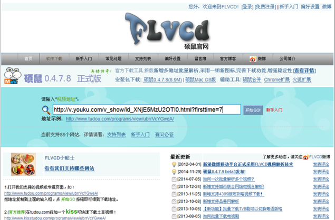Open 新增支持品善网解析 link
Screen dimensions: 335x220
pos(221,202)
